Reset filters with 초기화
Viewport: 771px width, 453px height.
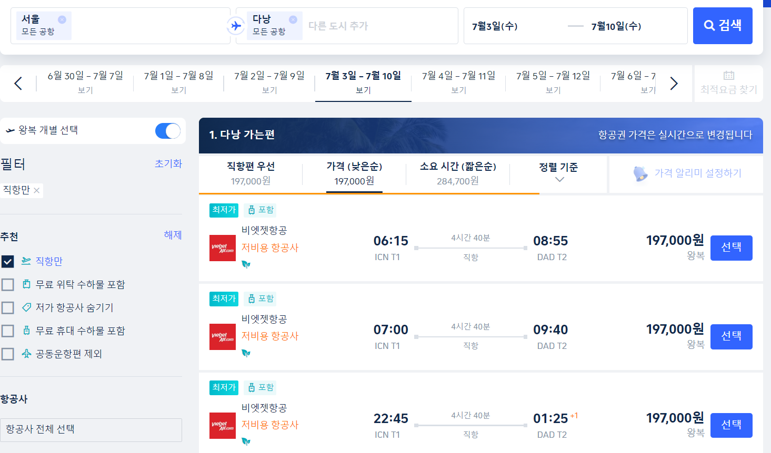coord(168,163)
